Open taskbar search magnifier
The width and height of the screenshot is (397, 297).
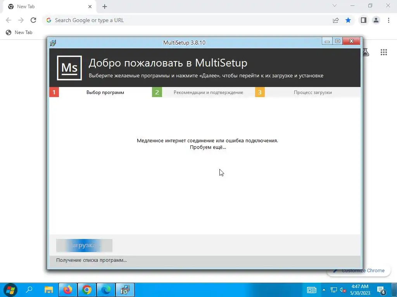click(x=29, y=289)
